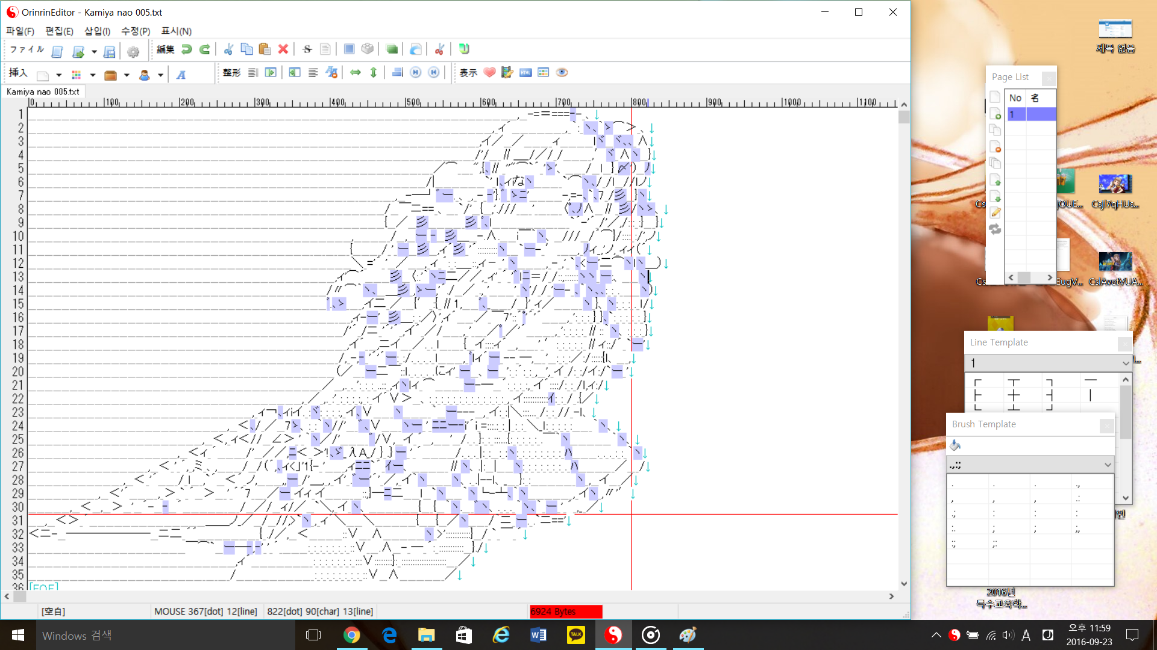Select the Kamiya nao 005.txt tab
This screenshot has width=1157, height=650.
click(x=43, y=92)
